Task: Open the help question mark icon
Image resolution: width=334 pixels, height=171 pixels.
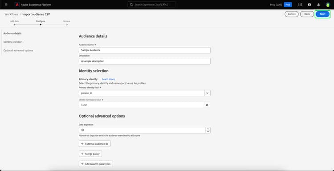Action: click(310, 5)
